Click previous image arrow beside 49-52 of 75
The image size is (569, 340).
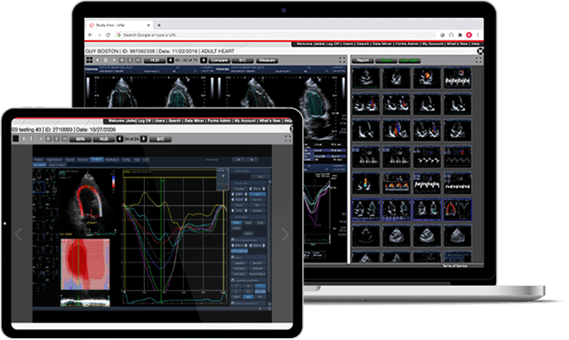click(171, 60)
